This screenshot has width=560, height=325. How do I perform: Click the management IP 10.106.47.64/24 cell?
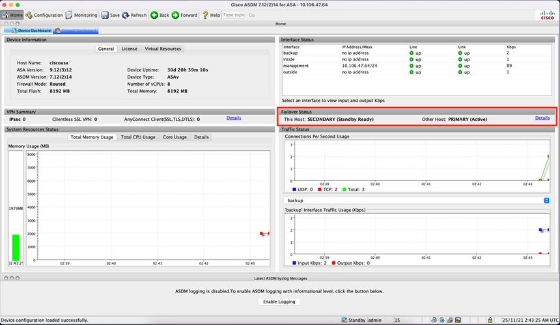click(x=359, y=66)
